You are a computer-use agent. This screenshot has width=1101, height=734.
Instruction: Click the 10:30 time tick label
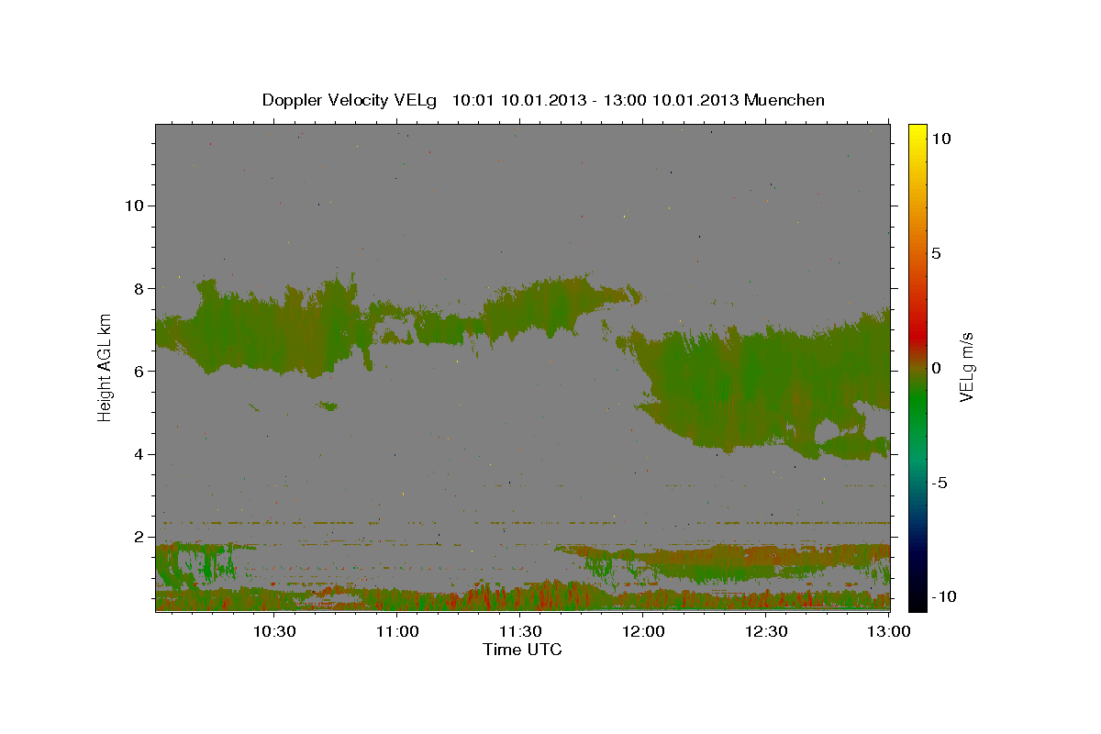pyautogui.click(x=274, y=631)
